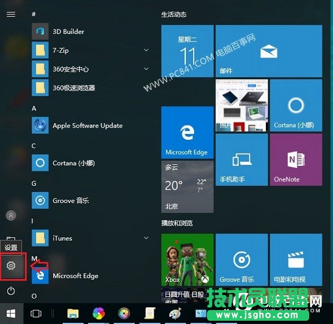Open File Explorer icon in sidebar
The height and width of the screenshot is (324, 333).
coord(11,239)
